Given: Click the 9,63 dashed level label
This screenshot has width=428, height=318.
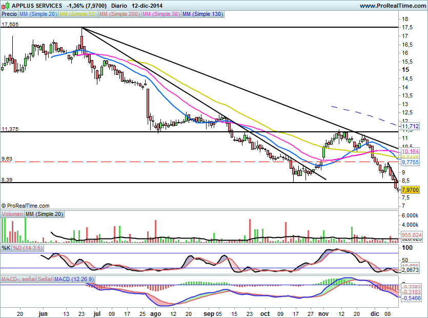Looking at the screenshot, I should [x=7, y=158].
